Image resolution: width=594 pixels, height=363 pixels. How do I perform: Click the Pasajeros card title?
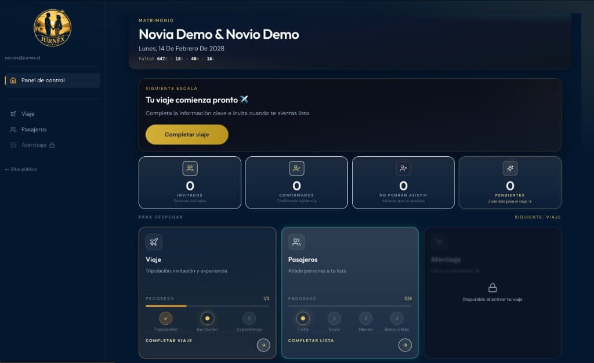[x=303, y=259]
